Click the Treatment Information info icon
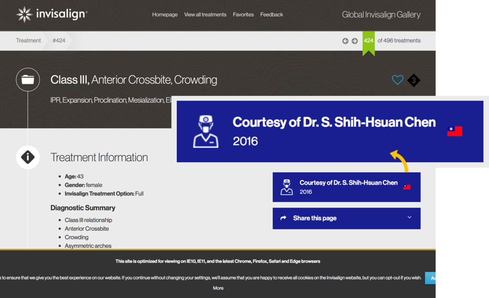Image resolution: width=489 pixels, height=298 pixels. (28, 157)
